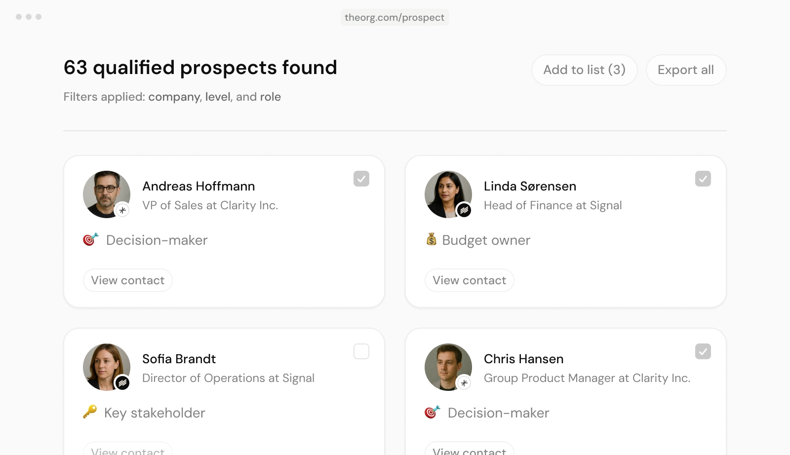The height and width of the screenshot is (455, 790).
Task: Click the key icon for Key stakeholder
Action: (x=90, y=412)
